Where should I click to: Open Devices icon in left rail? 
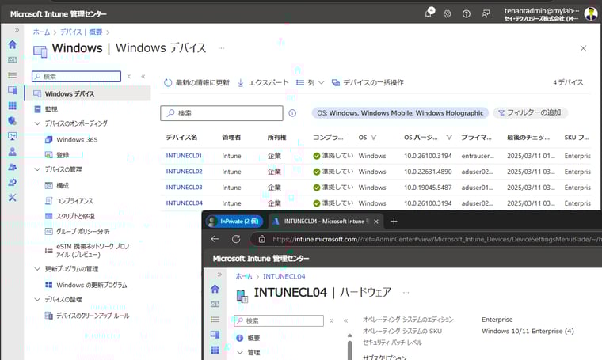pyautogui.click(x=13, y=90)
